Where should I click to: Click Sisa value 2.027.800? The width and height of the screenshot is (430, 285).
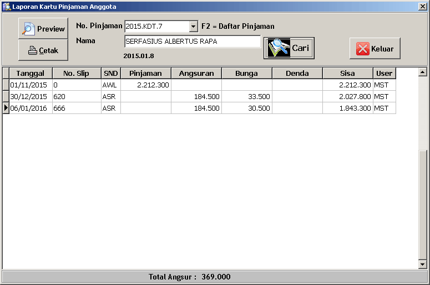[x=348, y=96]
